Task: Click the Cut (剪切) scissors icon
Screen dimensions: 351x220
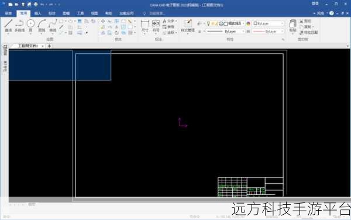Action: coord(301,21)
